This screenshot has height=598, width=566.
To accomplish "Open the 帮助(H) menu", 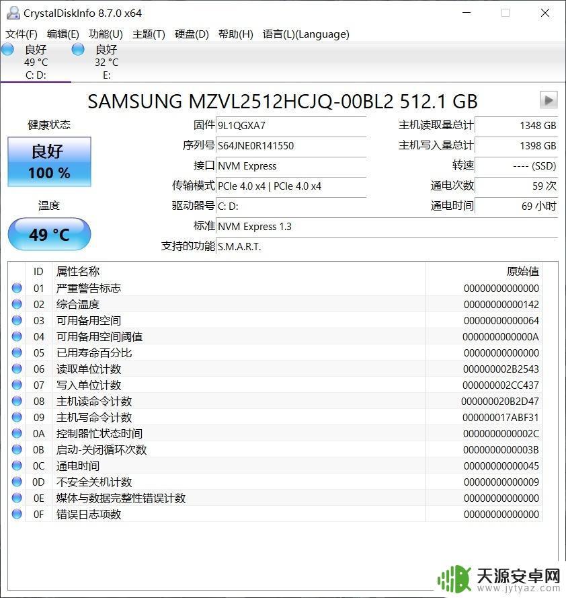I will pos(235,34).
